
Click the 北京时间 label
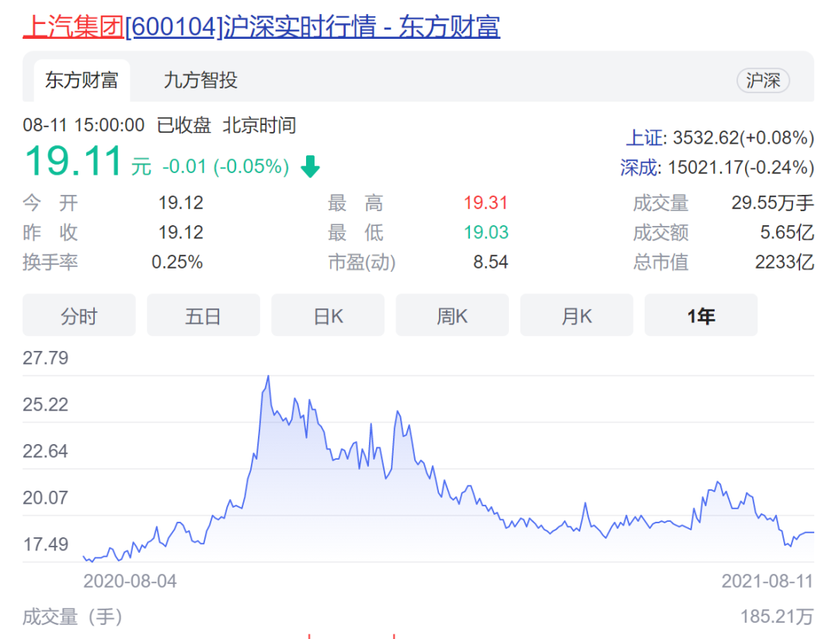(259, 126)
